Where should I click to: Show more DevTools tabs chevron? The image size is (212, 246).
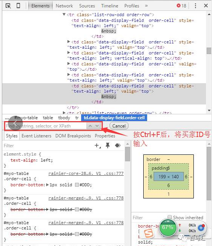coord(146,6)
